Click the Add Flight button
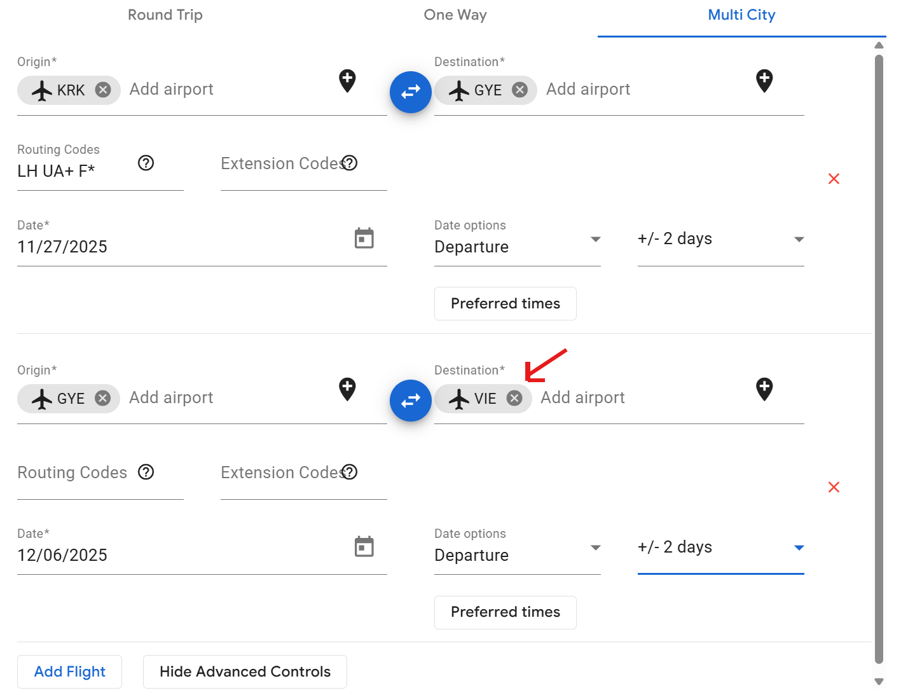The image size is (901, 695). point(70,671)
